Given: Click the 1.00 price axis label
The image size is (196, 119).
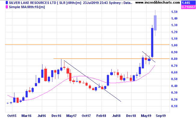Looking at the screenshot, I should coord(174,45).
